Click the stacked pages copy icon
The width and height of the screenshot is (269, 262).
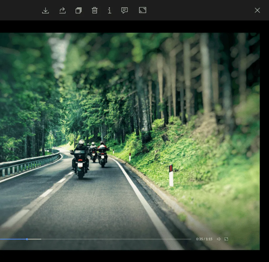[x=79, y=10]
